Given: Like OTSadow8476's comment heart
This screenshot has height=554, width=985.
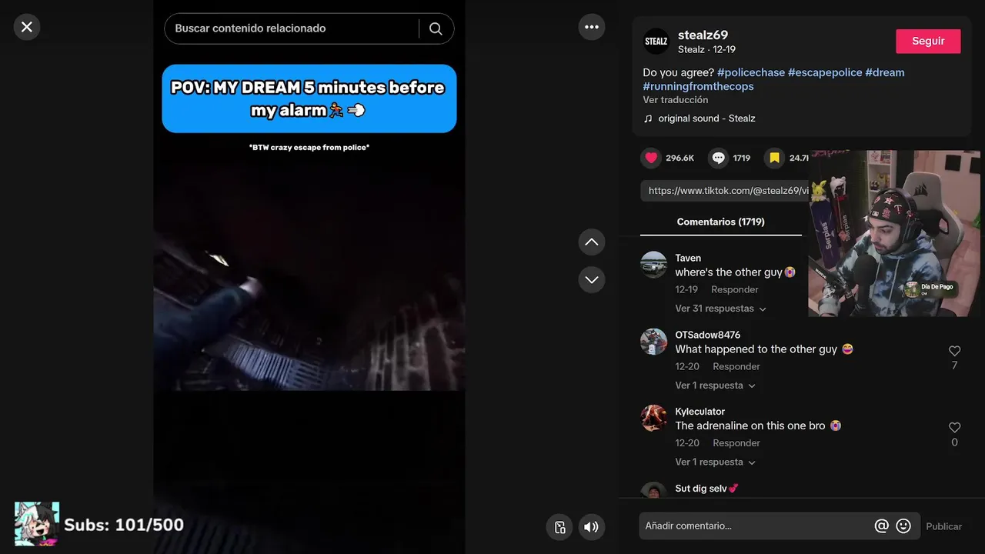Looking at the screenshot, I should point(954,351).
